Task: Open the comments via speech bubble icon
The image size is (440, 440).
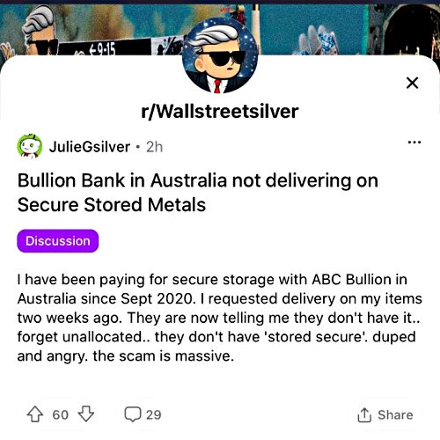Action: 133,414
